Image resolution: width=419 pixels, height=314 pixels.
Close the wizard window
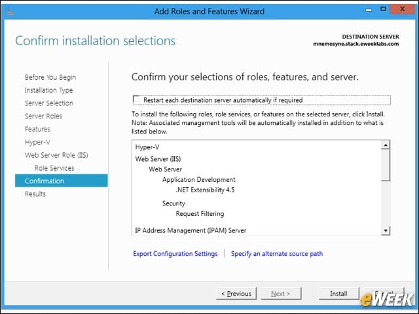[402, 9]
